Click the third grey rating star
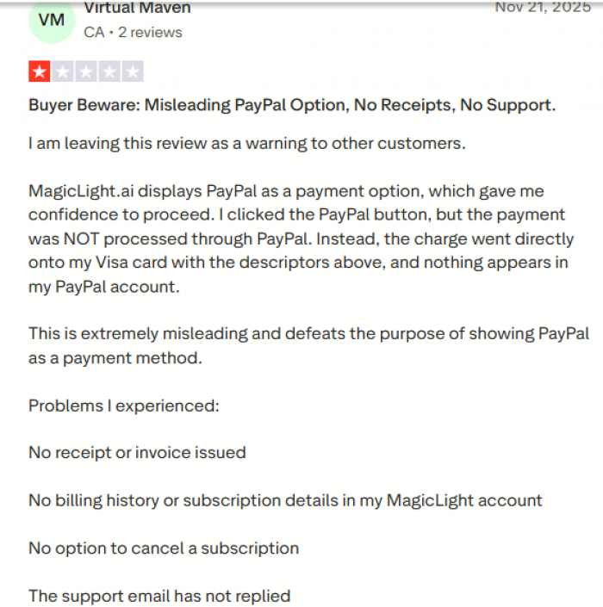The height and width of the screenshot is (607, 603). 86,72
